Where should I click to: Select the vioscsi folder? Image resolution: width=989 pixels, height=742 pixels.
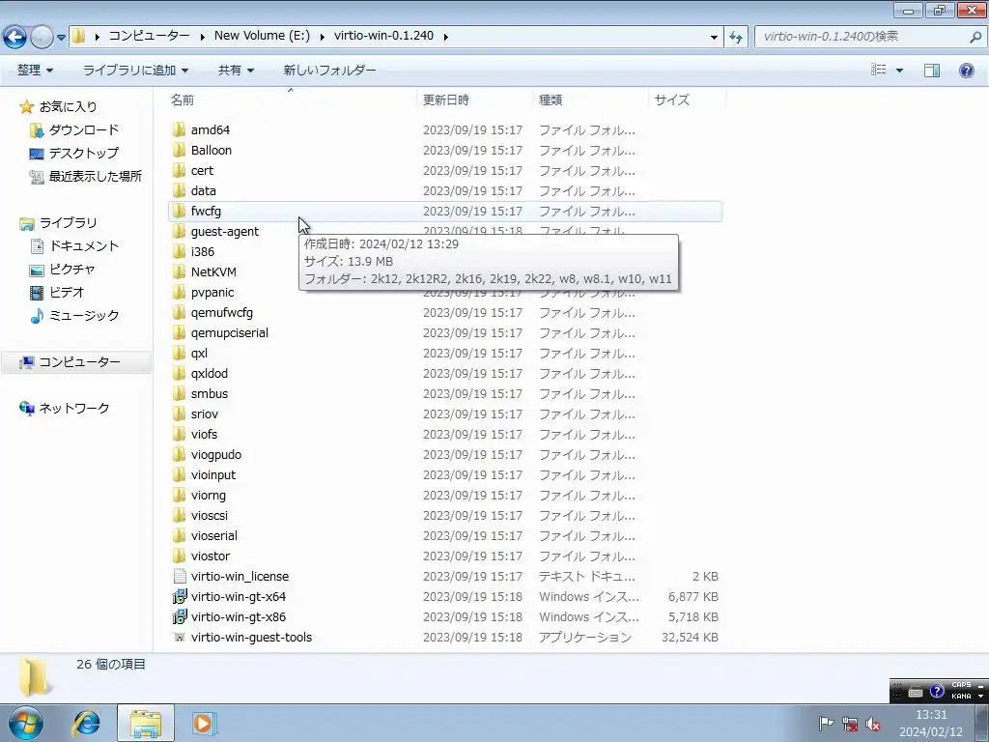209,516
